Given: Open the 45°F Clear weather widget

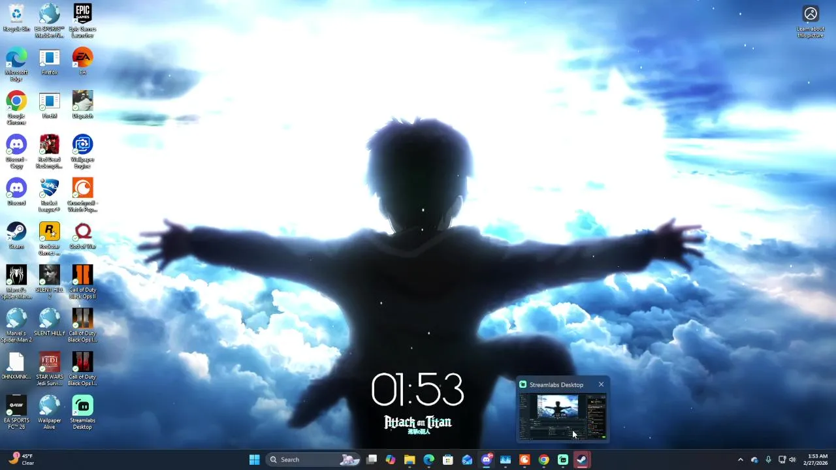Looking at the screenshot, I should coord(21,460).
